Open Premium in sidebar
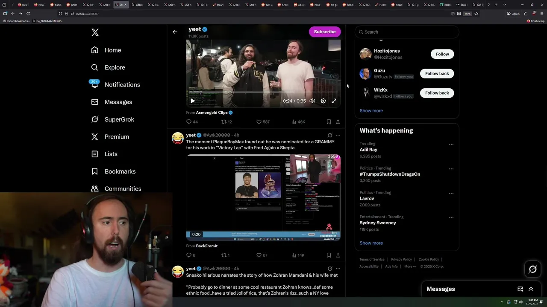 click(110, 136)
